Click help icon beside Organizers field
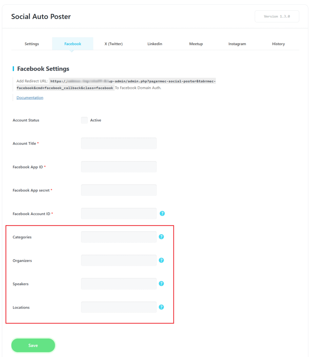The height and width of the screenshot is (357, 311). (x=161, y=260)
